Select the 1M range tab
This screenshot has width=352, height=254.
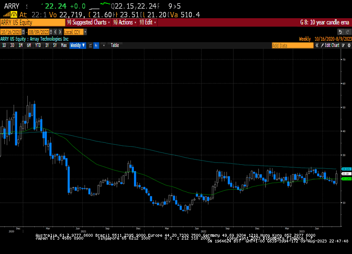coord(21,46)
